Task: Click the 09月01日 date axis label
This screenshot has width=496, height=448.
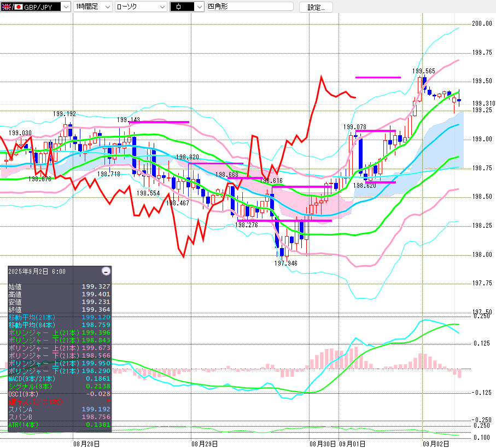Action: (x=352, y=444)
